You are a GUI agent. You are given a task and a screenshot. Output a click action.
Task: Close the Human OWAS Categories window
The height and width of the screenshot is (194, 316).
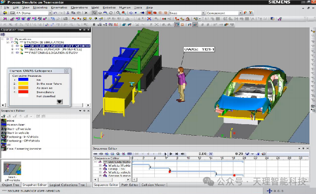coord(67,71)
